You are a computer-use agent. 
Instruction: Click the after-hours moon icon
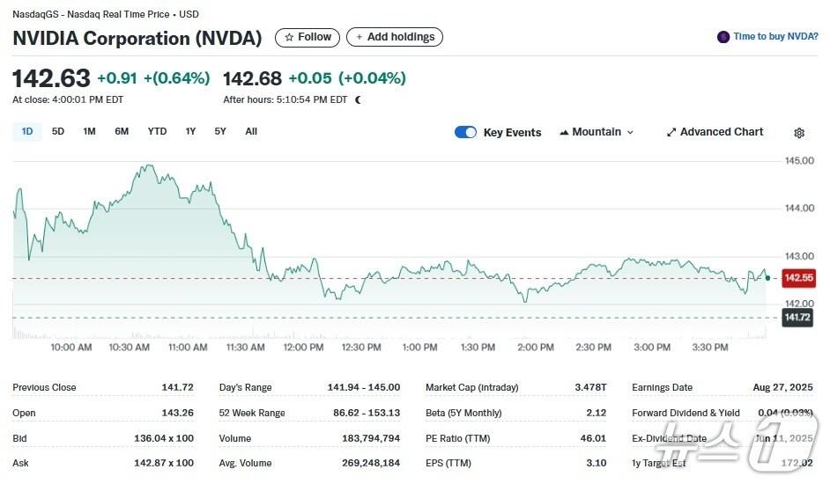pyautogui.click(x=358, y=99)
